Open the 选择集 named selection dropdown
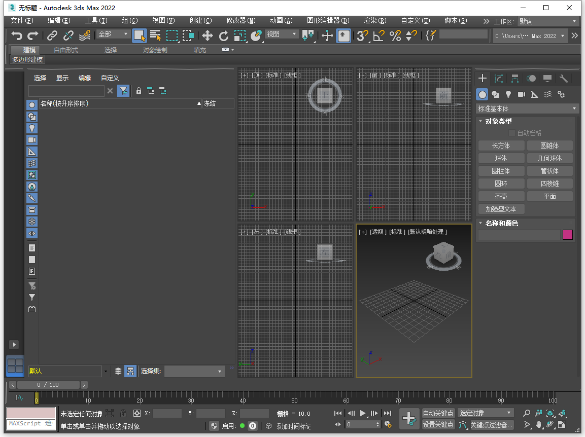This screenshot has width=585, height=437. (x=194, y=371)
